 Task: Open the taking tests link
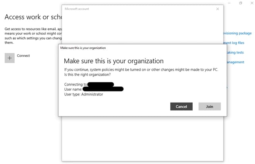coord(235,52)
